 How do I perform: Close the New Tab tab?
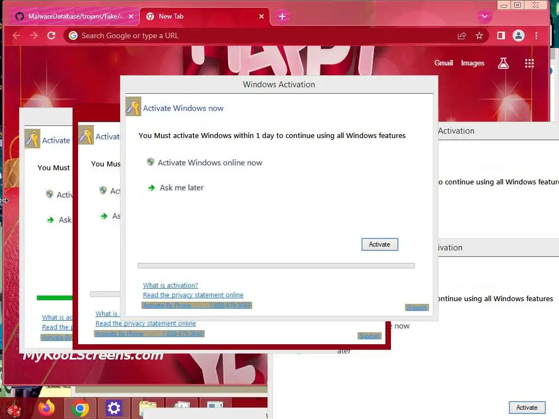261,16
